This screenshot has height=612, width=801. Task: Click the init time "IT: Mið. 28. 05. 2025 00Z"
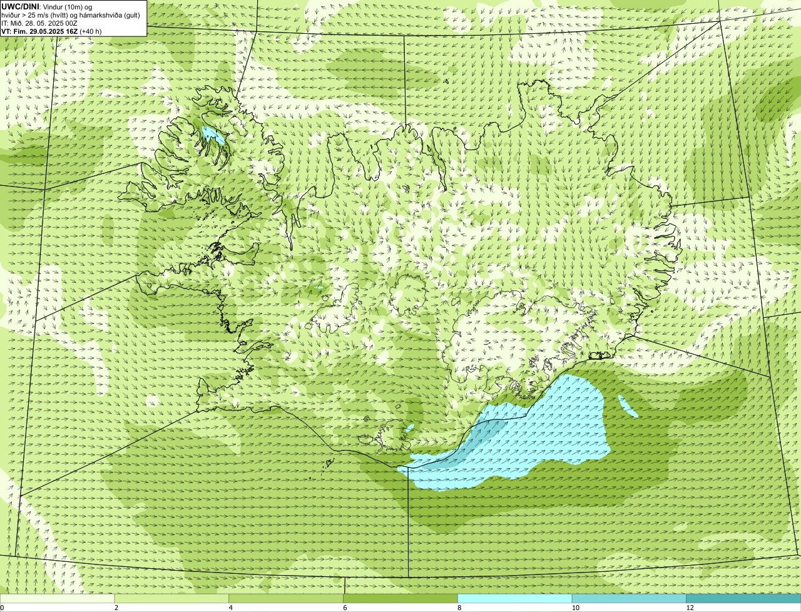point(39,23)
